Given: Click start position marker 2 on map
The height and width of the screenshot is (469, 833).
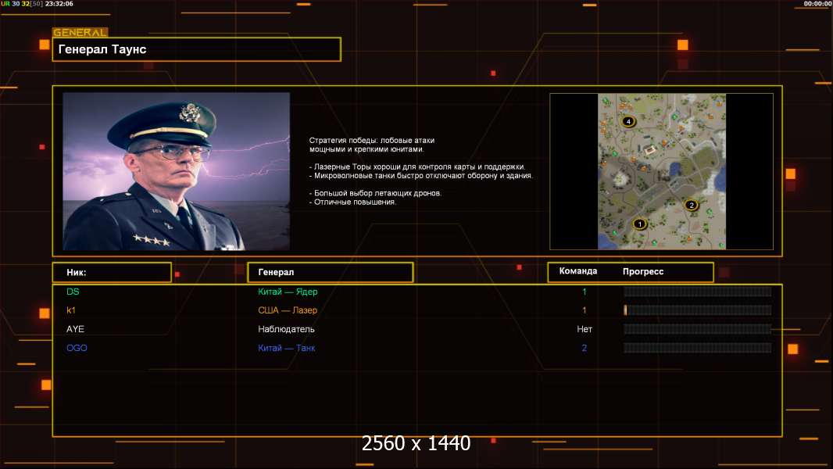Looking at the screenshot, I should click(x=691, y=205).
